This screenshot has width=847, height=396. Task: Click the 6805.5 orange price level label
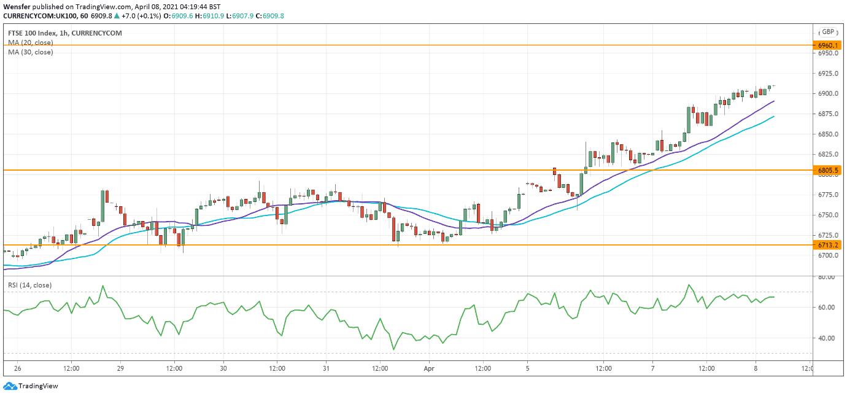[x=828, y=170]
